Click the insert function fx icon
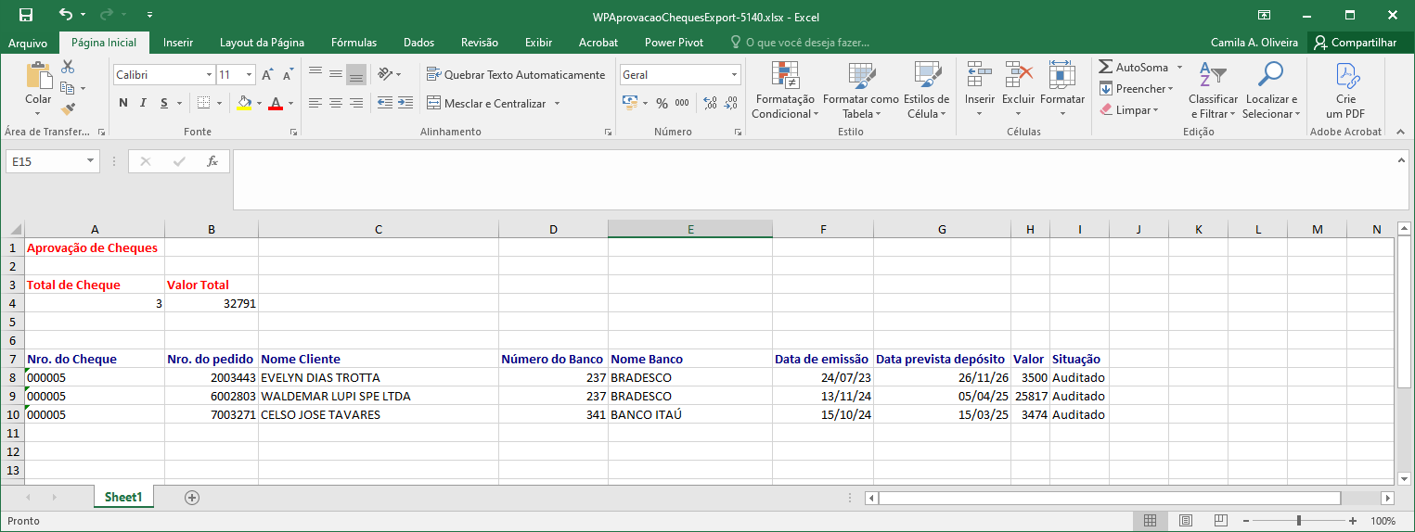1415x532 pixels. (x=212, y=161)
